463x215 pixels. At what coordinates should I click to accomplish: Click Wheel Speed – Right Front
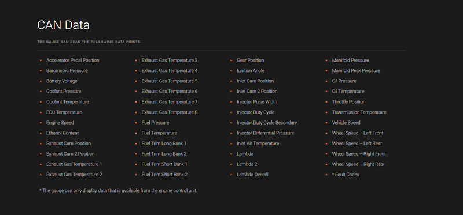point(359,154)
